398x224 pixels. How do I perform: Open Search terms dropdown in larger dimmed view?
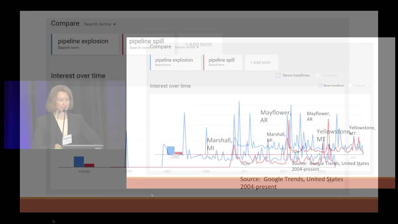[x=100, y=24]
